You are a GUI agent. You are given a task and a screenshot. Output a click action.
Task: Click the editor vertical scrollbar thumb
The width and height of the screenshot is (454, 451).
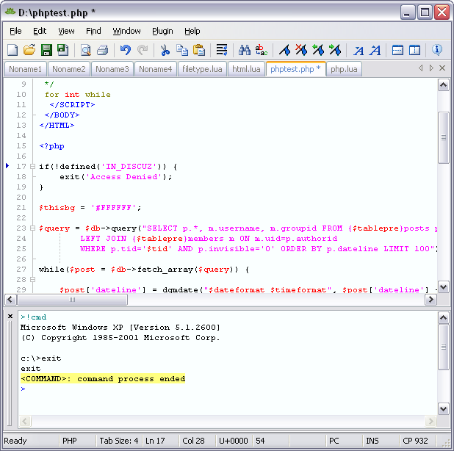pos(443,138)
